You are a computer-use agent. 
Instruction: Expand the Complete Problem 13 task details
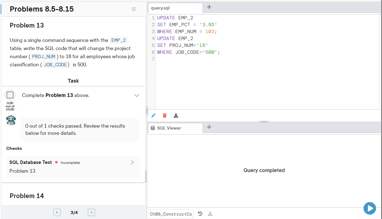click(x=137, y=95)
